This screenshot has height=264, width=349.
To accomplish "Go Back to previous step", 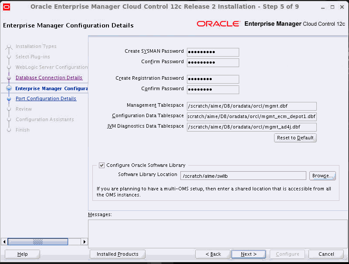I will (x=213, y=254).
